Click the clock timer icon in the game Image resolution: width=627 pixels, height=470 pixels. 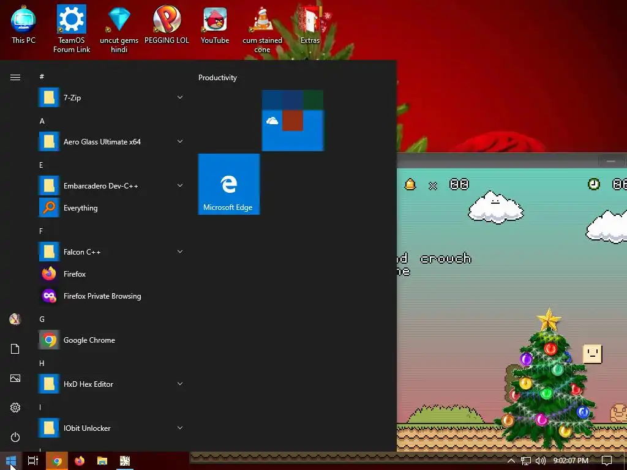[594, 184]
